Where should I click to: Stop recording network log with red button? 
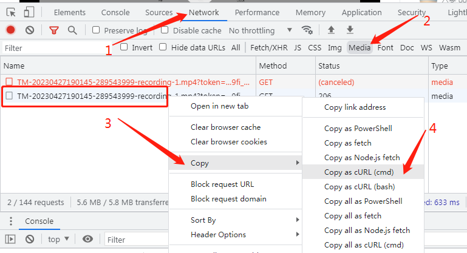point(10,30)
